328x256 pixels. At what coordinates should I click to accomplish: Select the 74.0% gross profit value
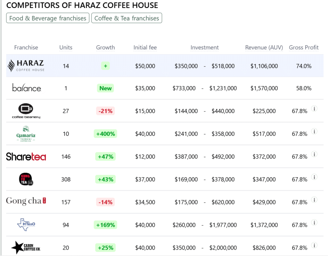point(304,66)
